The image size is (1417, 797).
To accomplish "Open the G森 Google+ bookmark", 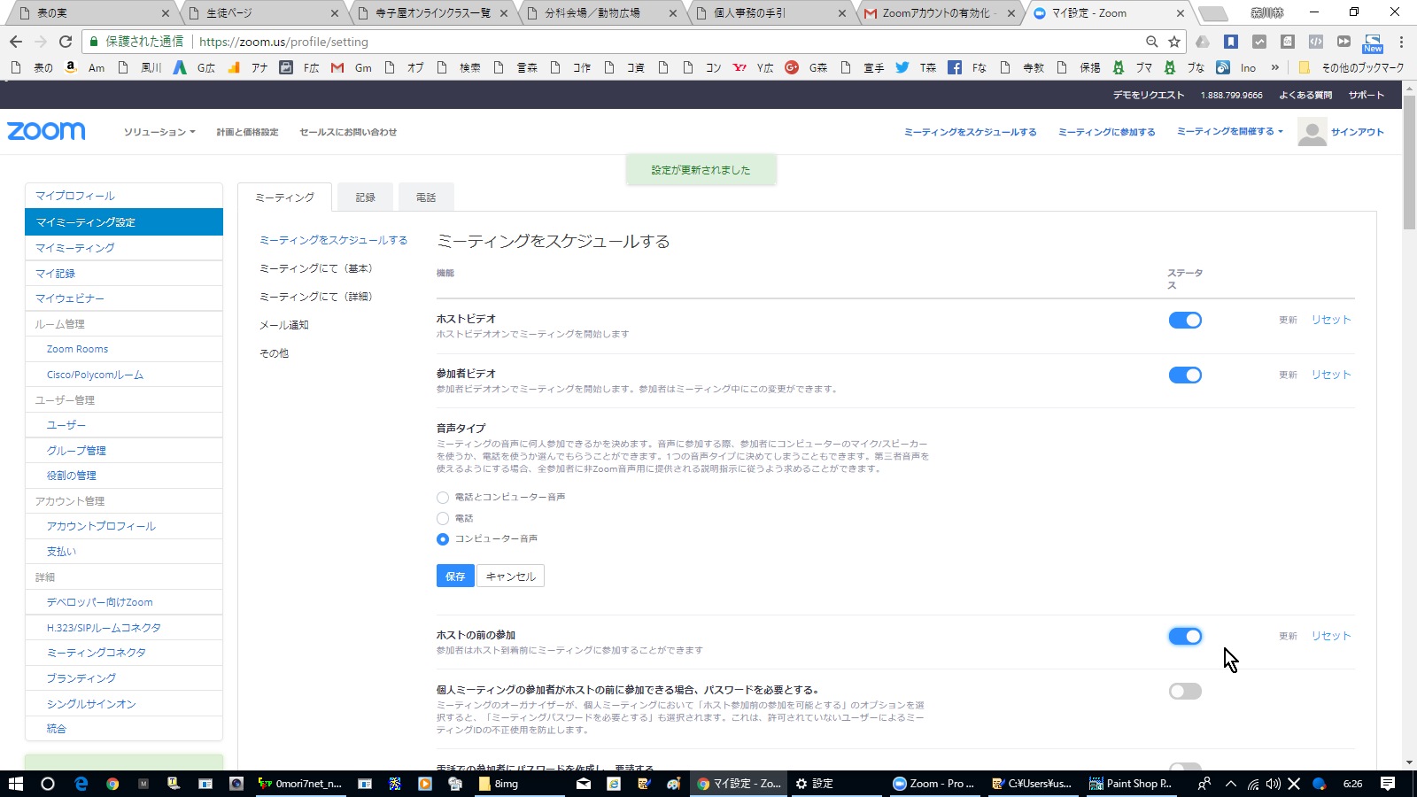I will tap(806, 67).
